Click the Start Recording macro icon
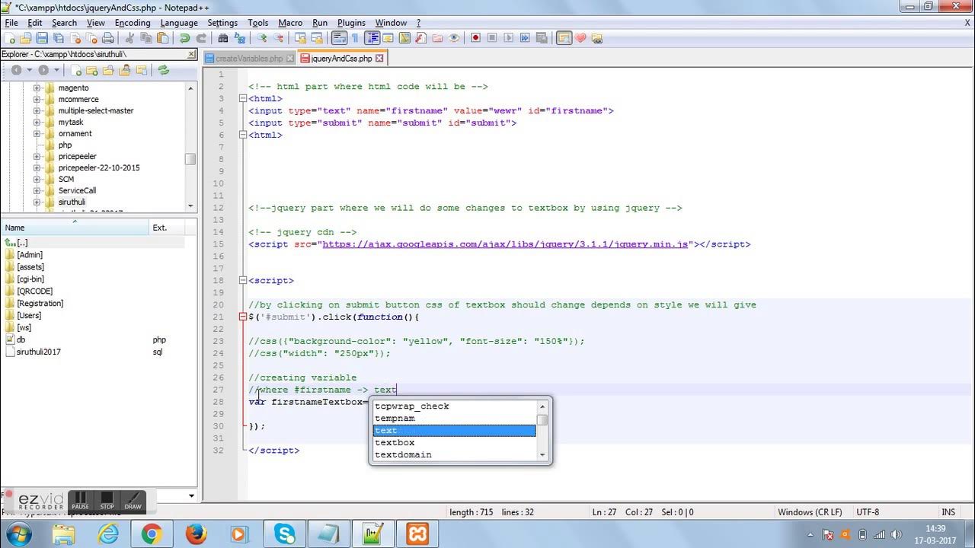This screenshot has height=548, width=975. 475,38
